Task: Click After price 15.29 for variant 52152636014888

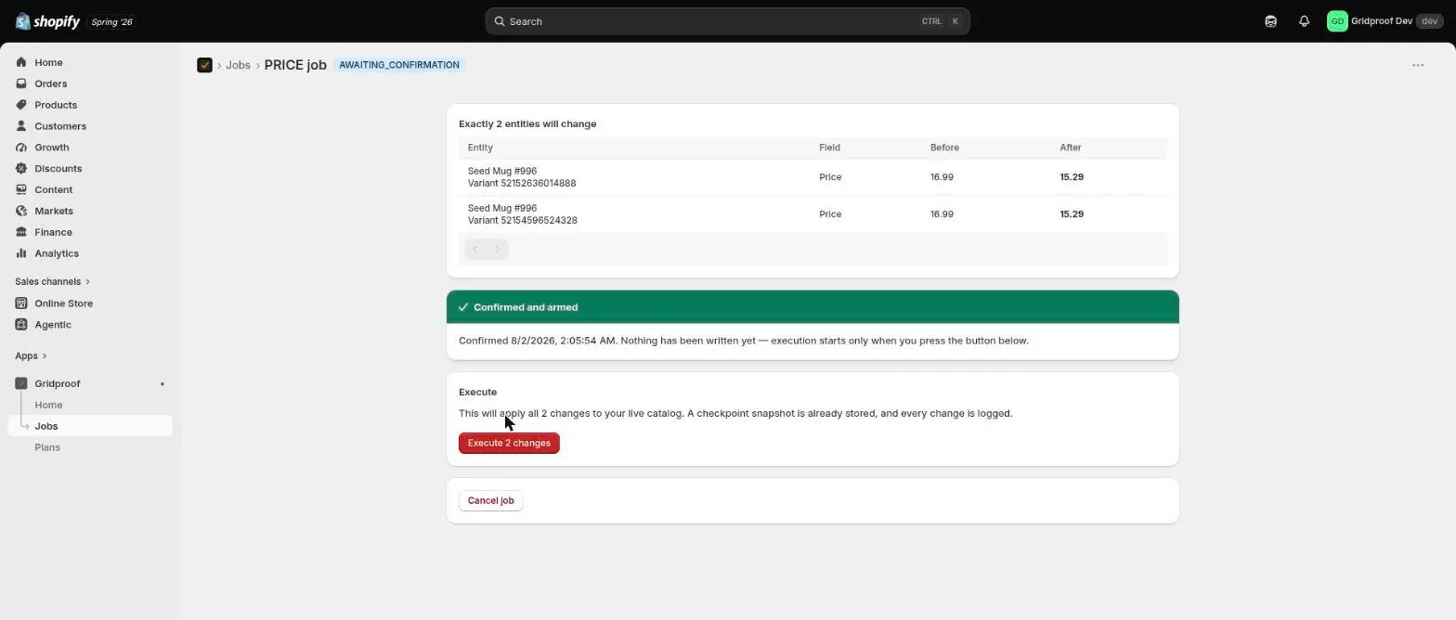Action: coord(1072,177)
